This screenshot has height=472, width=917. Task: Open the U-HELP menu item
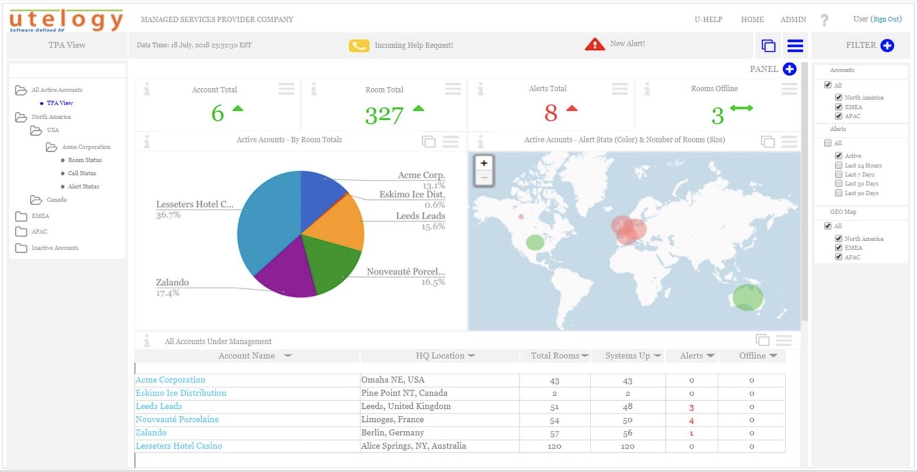coord(708,19)
